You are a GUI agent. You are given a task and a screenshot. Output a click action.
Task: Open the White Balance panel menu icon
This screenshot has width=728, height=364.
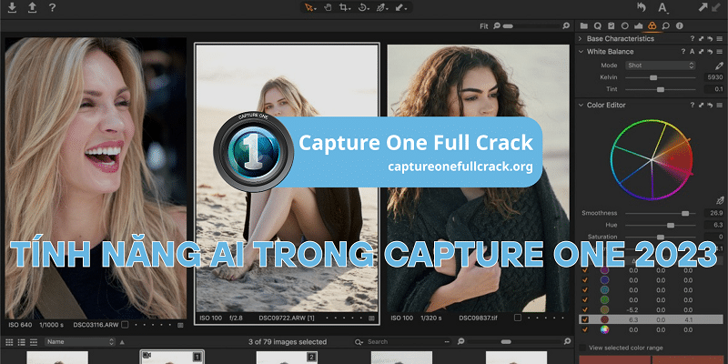[x=719, y=52]
